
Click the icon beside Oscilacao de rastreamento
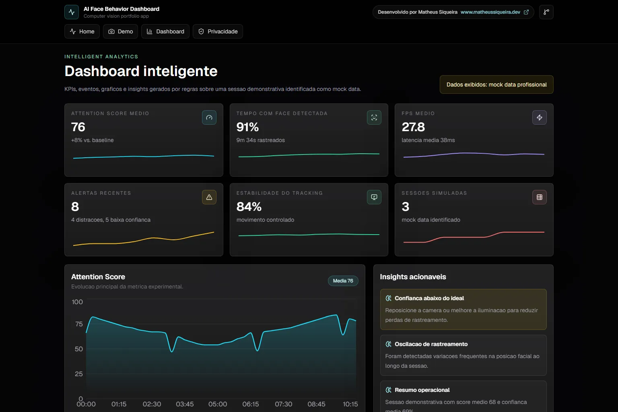(x=388, y=344)
